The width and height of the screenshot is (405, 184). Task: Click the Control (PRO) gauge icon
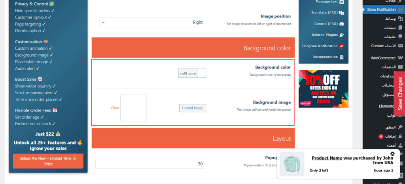tap(341, 24)
